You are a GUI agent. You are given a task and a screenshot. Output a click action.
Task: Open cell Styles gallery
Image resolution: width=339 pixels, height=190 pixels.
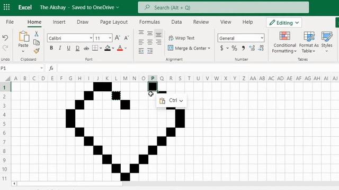327,42
